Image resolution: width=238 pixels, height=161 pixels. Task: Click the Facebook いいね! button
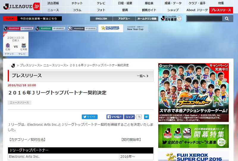115,117
